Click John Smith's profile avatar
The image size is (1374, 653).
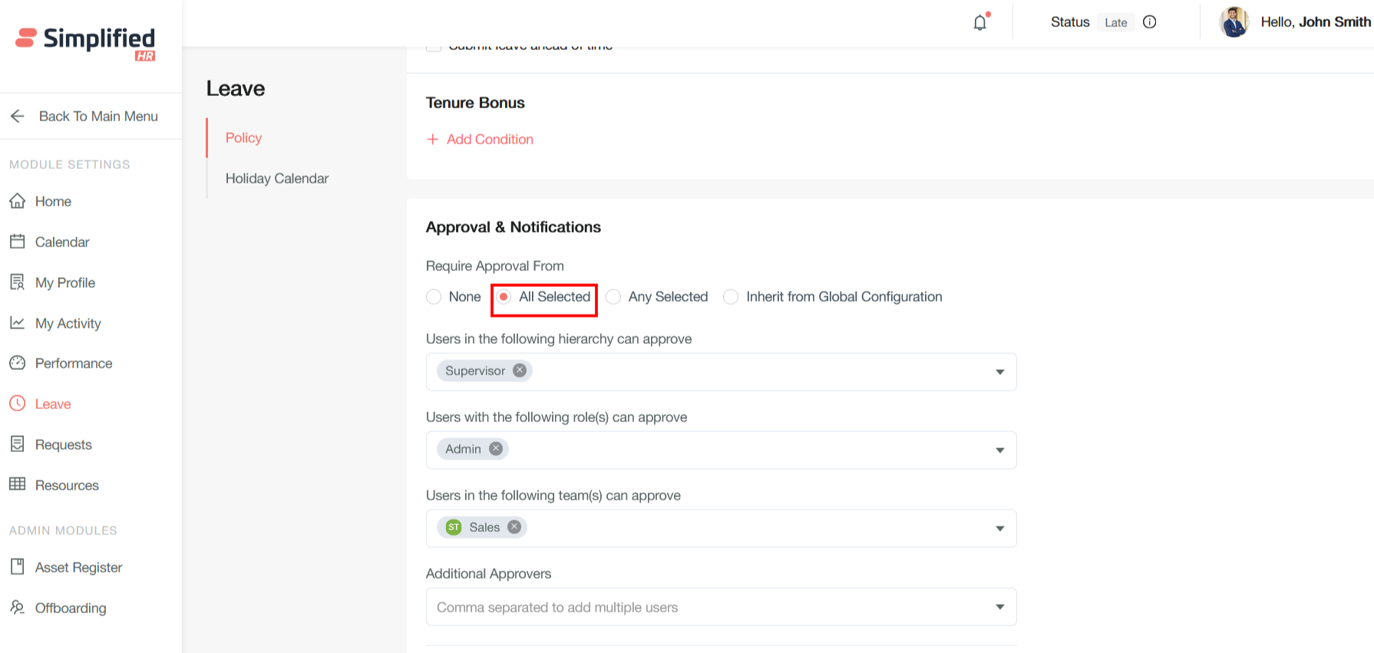(x=1234, y=22)
